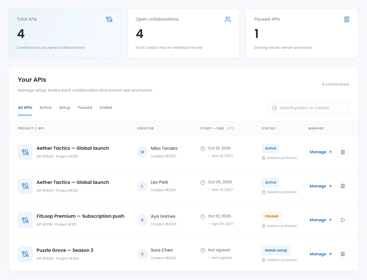Click the clock icon beside Oct 10, 2026
367x280 pixels.
tap(203, 217)
